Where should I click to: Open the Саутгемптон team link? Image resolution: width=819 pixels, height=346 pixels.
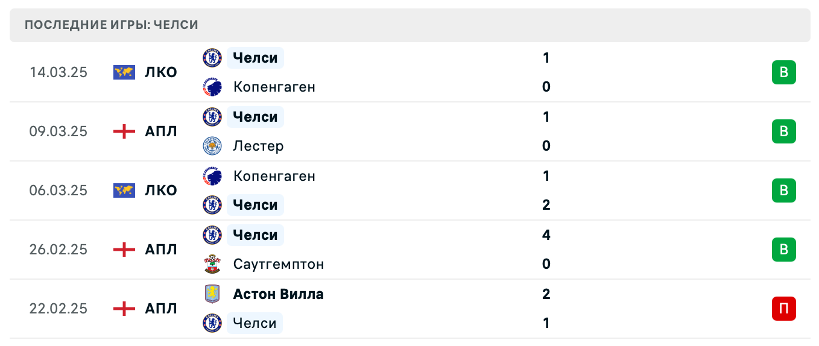[279, 264]
